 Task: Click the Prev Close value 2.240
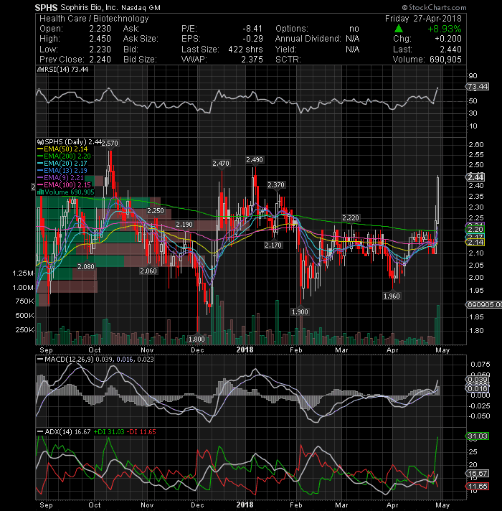(x=100, y=60)
